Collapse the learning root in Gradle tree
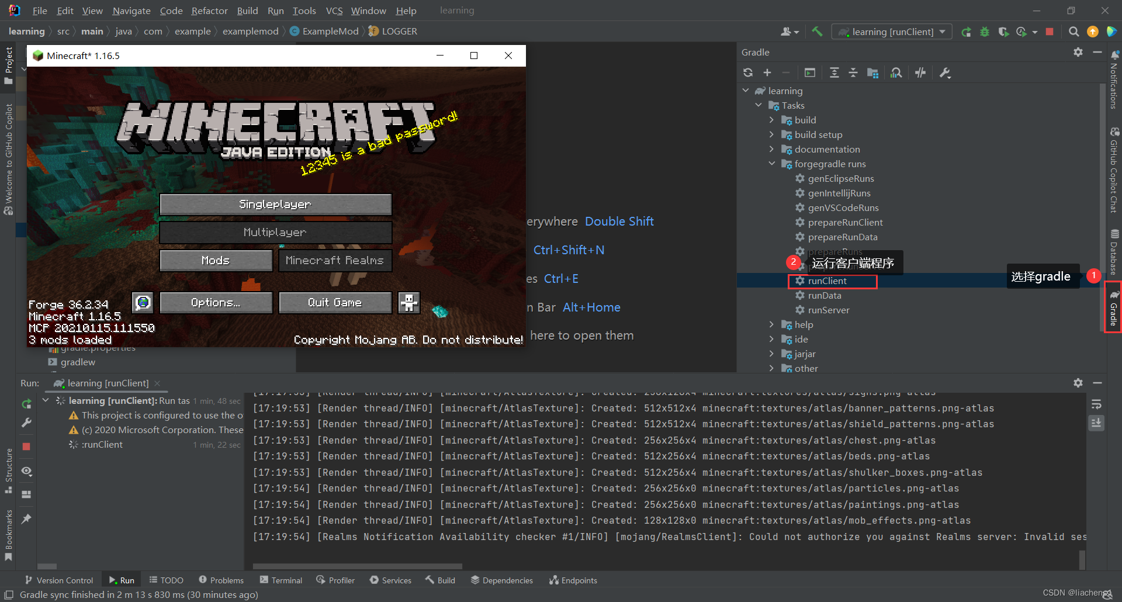Viewport: 1122px width, 602px height. pos(746,91)
